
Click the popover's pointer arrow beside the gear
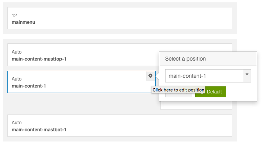pyautogui.click(x=158, y=76)
